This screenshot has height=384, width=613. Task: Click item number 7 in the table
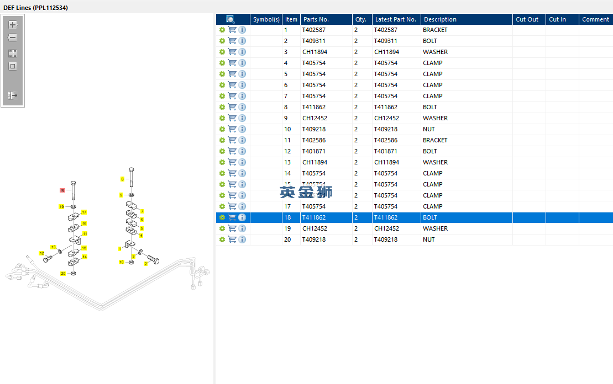pos(286,96)
